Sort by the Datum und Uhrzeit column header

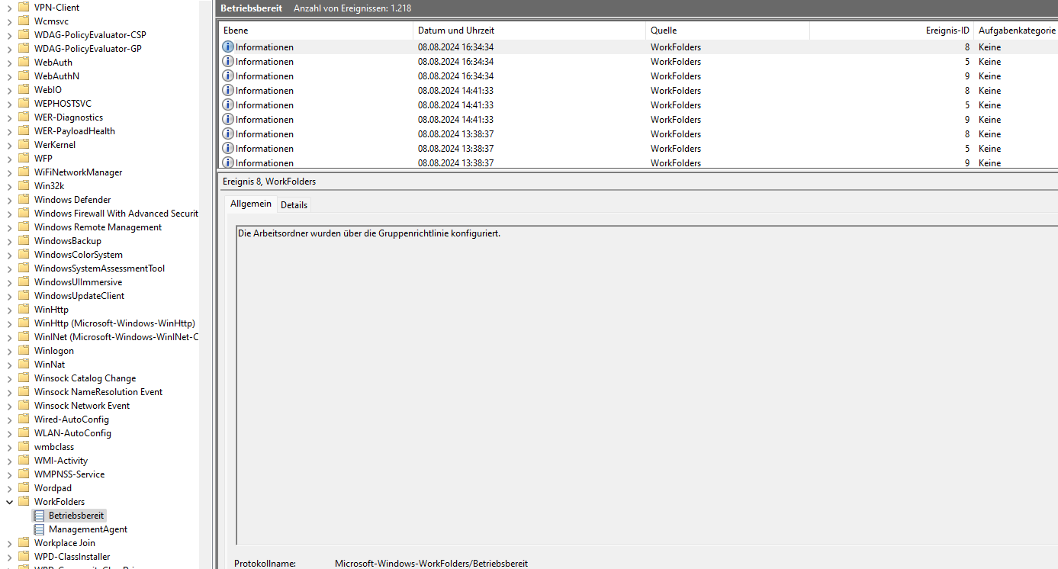(x=529, y=31)
